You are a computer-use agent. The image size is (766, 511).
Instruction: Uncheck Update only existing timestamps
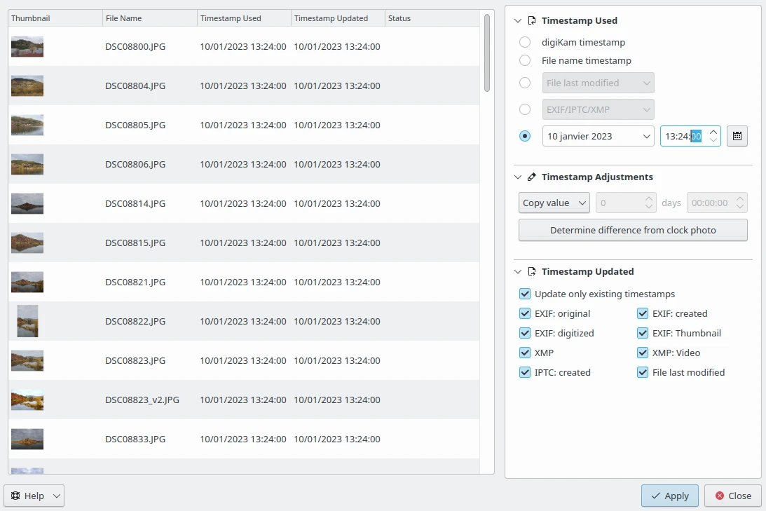coord(525,294)
